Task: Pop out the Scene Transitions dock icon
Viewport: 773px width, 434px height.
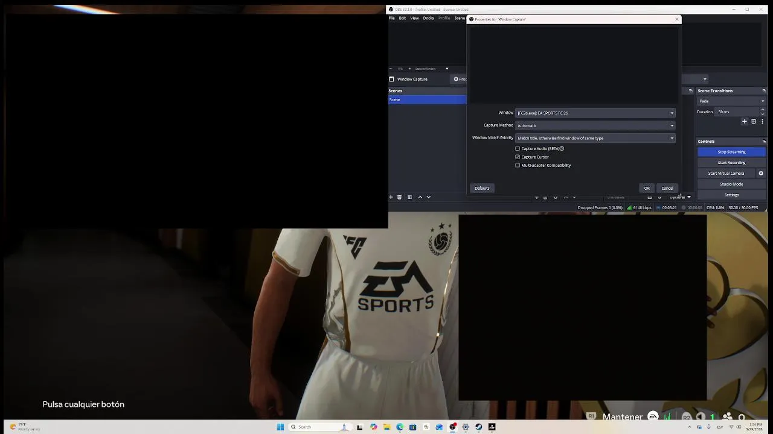Action: tap(763, 91)
